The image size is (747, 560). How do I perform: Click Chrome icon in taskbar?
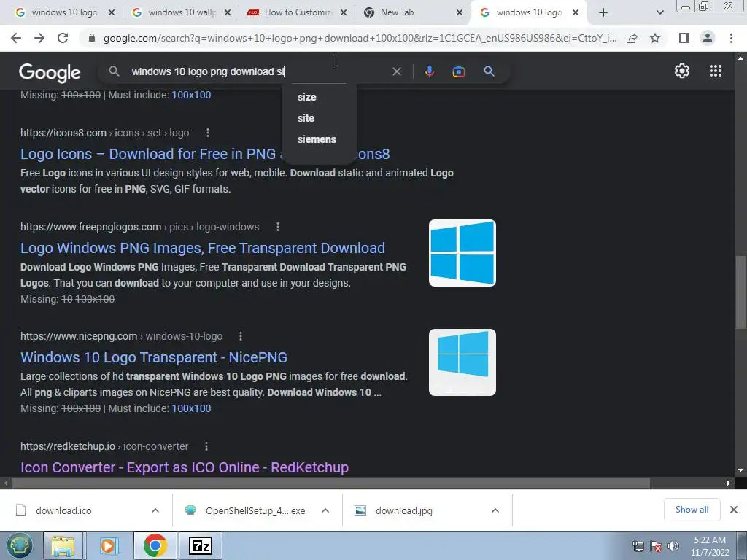tap(155, 545)
